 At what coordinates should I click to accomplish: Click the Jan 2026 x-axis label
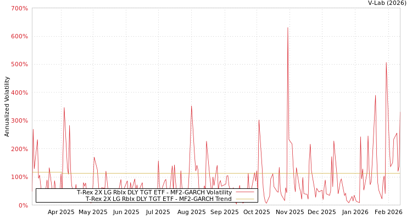coord(355,212)
